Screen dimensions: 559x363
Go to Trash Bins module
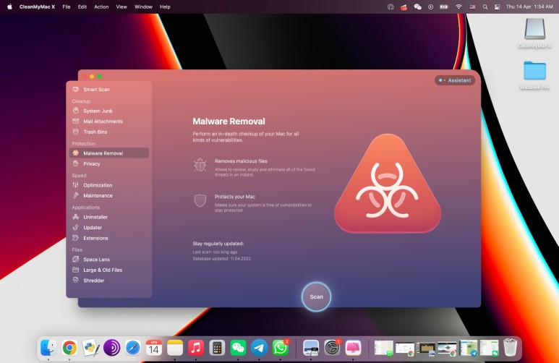pos(95,132)
